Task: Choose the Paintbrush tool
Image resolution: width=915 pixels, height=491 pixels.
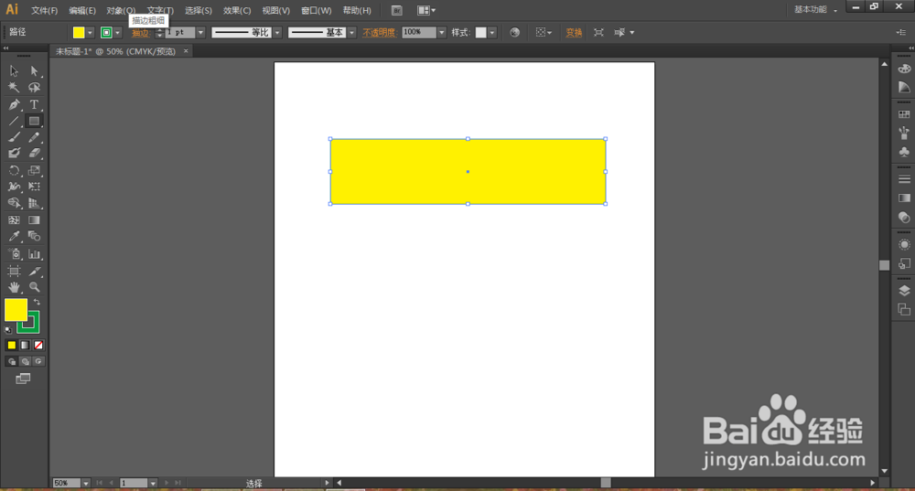Action: click(x=14, y=138)
